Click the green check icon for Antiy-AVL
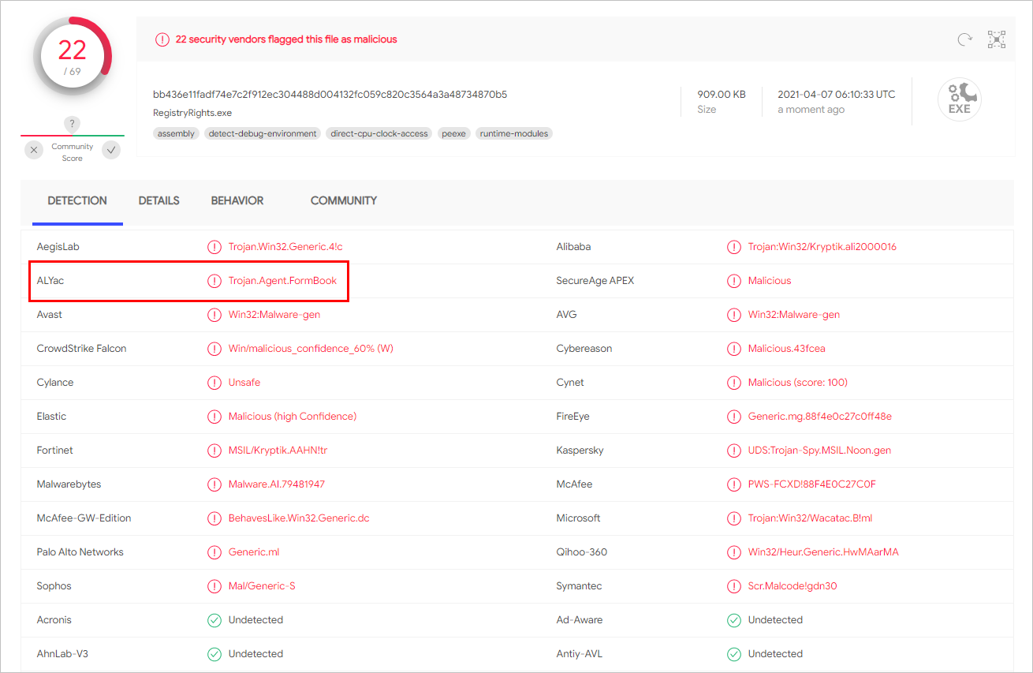1033x673 pixels. pyautogui.click(x=734, y=654)
